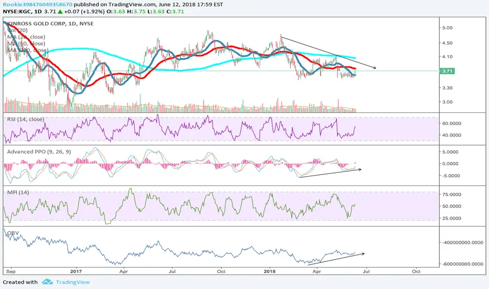Click the C:3.71 close value
This screenshot has height=289, width=489.
175,12
